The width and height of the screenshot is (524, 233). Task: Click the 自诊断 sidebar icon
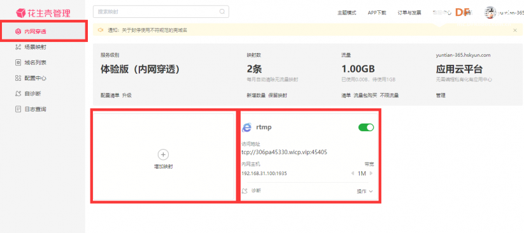point(18,94)
